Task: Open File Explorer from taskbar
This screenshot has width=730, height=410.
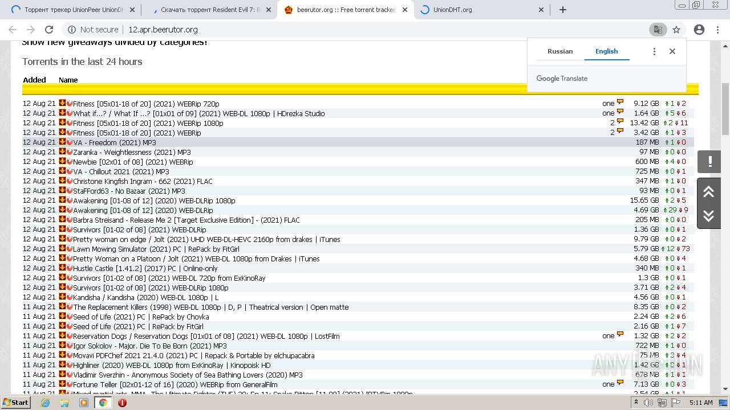Action: (x=64, y=403)
